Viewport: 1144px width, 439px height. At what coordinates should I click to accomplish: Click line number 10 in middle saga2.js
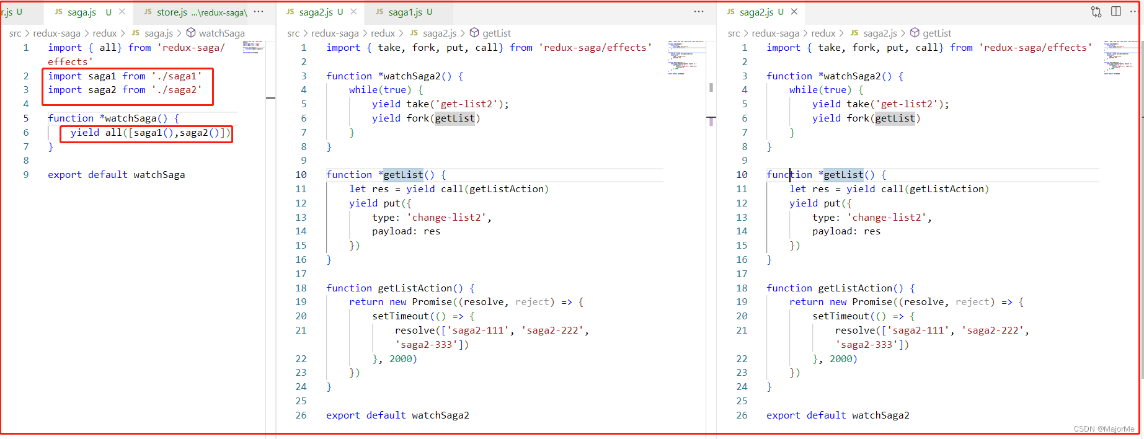point(301,175)
